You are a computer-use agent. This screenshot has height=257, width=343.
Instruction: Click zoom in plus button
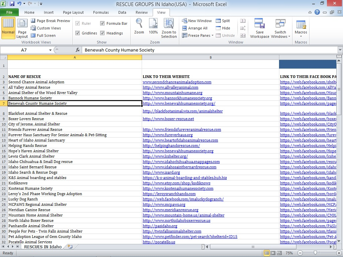[339, 253]
